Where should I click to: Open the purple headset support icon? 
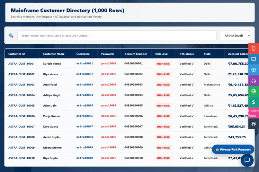[254, 81]
